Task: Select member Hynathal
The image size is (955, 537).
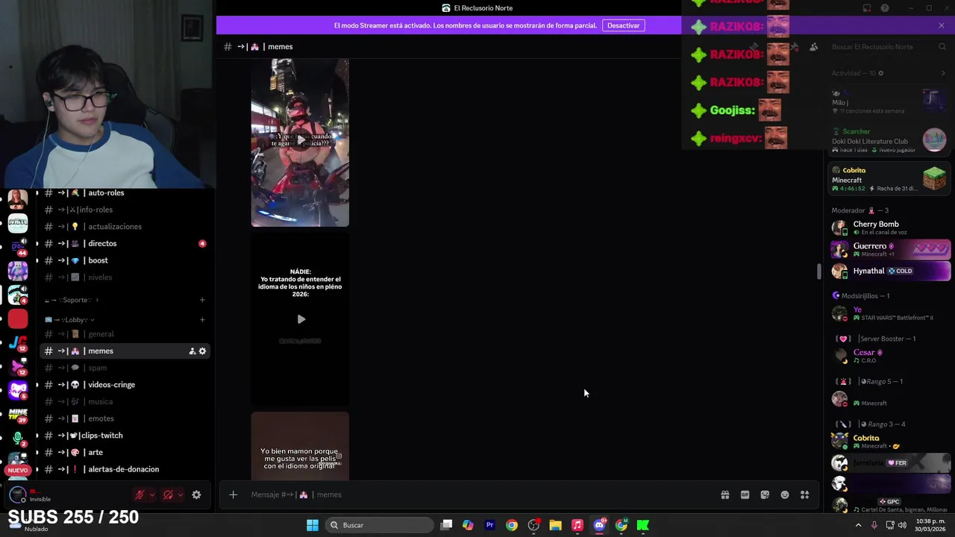Action: pyautogui.click(x=889, y=271)
